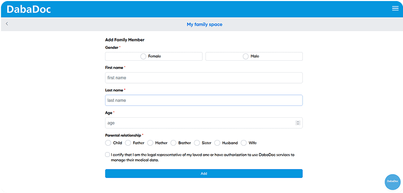Open the DabaDoc chat bubble
This screenshot has width=403, height=193.
click(393, 182)
